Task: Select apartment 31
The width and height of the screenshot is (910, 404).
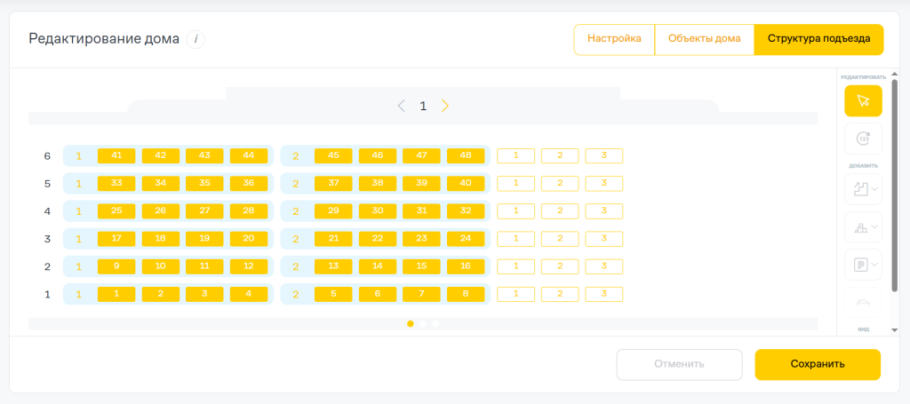Action: tap(421, 211)
